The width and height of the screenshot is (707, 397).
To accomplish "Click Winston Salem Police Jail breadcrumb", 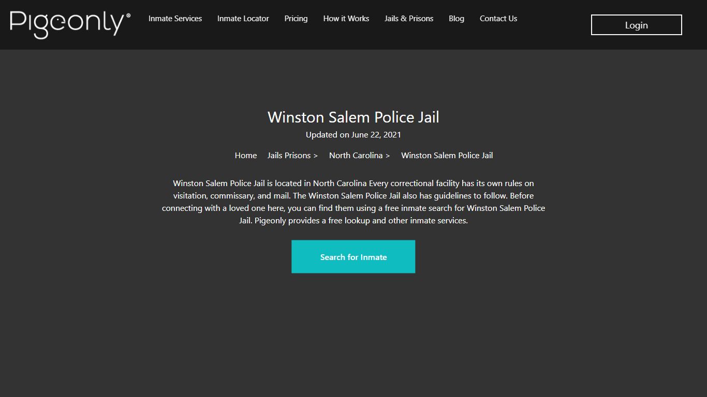I will [x=447, y=156].
